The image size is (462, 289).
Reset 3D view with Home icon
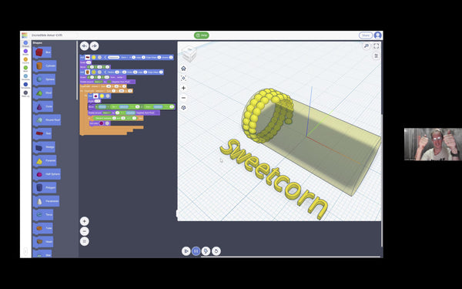tap(183, 69)
